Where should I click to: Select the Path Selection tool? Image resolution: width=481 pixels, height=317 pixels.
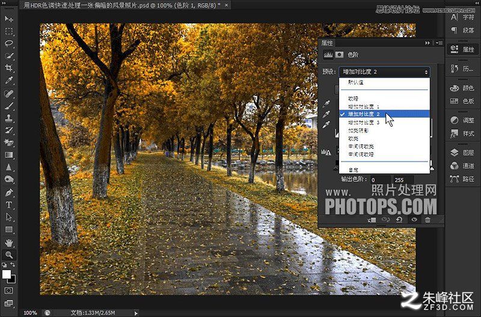pyautogui.click(x=8, y=217)
